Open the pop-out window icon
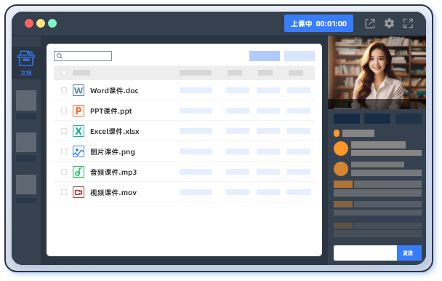Viewport: 442px width, 281px height. 370,23
